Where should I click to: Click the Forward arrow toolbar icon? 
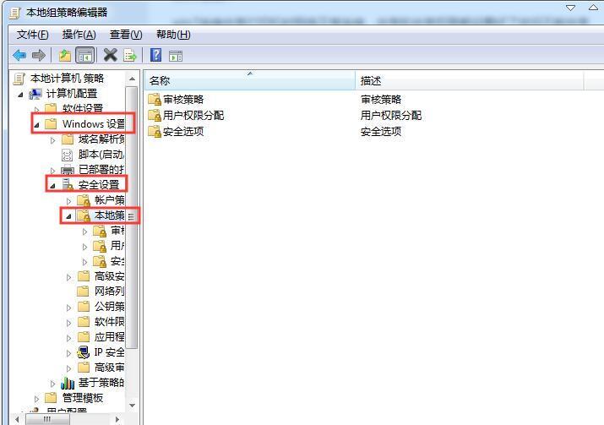tap(39, 56)
